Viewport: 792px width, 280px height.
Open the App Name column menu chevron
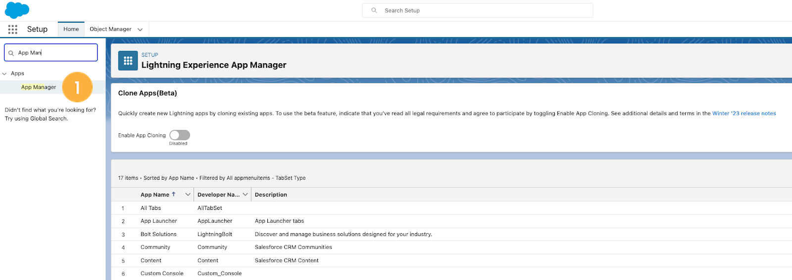(188, 195)
